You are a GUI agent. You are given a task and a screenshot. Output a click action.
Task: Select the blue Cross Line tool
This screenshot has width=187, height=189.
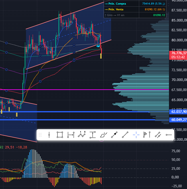[136, 135]
